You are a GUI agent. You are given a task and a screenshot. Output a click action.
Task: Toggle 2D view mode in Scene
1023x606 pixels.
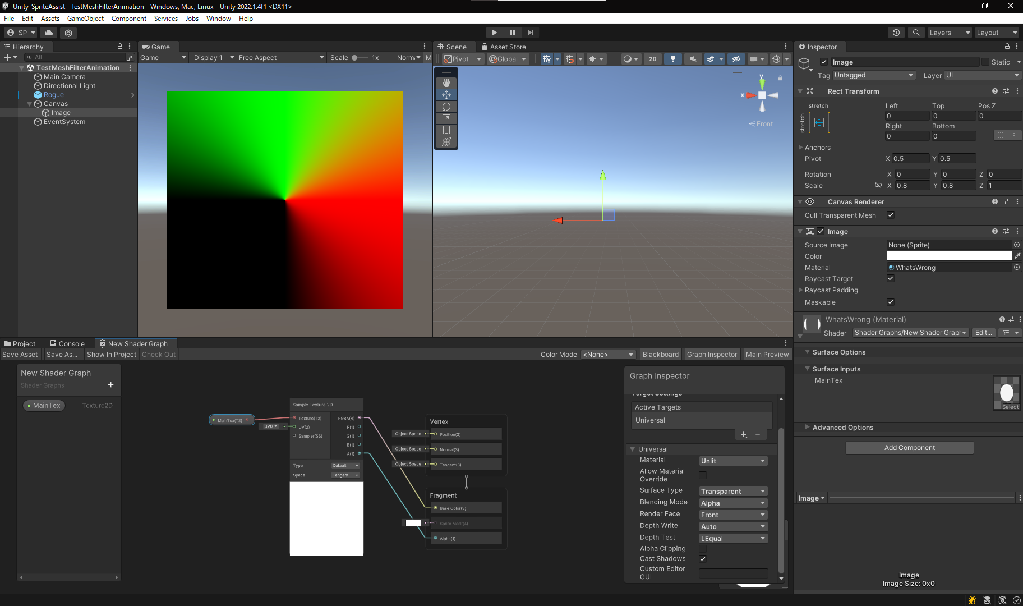(652, 59)
